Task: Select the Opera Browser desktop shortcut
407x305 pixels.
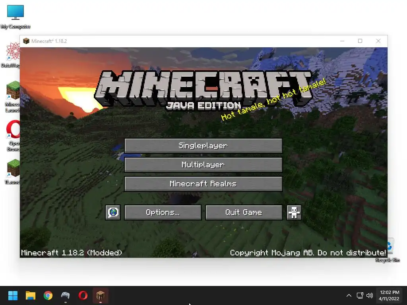Action: 13,135
